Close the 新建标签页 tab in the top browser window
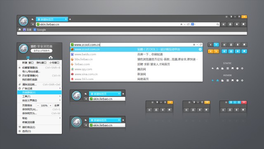Screen dimensions: 264x149 pos(66,19)
